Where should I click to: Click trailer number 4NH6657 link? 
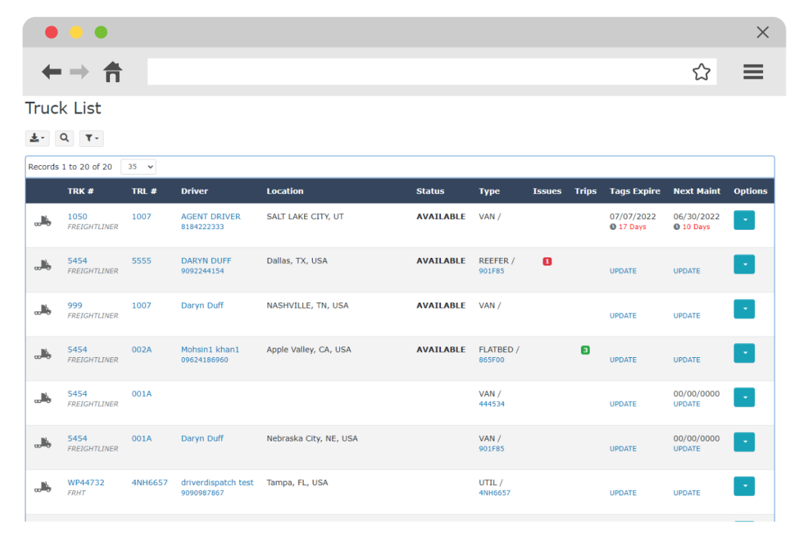point(149,483)
